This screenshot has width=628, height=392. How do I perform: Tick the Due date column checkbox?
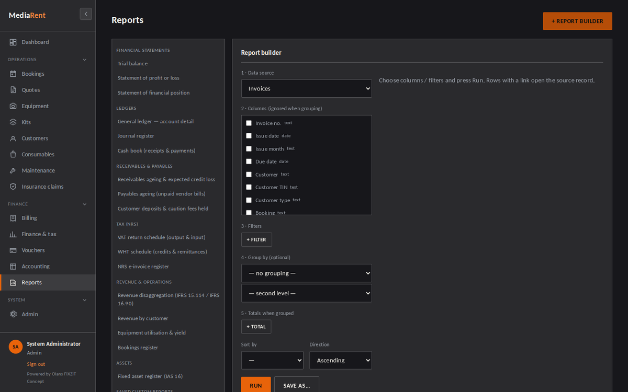[x=249, y=162]
